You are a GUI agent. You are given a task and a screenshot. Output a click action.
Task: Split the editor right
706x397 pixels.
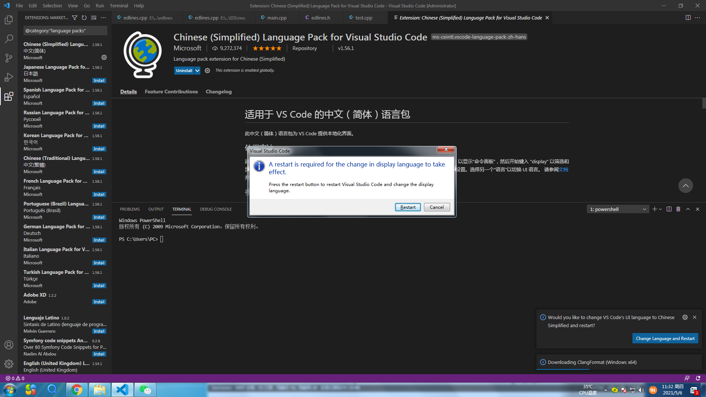(688, 18)
